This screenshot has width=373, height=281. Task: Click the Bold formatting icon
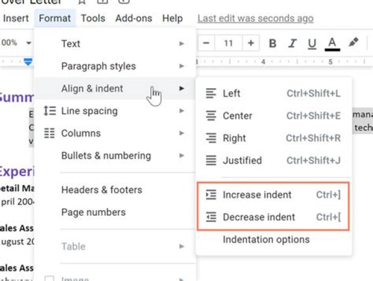click(272, 43)
